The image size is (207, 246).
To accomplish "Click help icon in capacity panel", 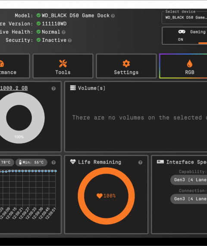I will [53, 89].
